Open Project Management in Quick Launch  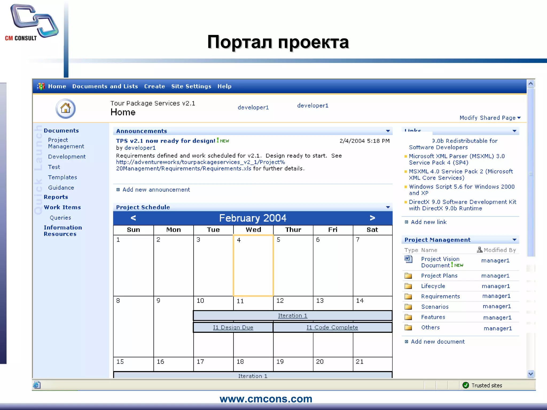click(x=66, y=143)
